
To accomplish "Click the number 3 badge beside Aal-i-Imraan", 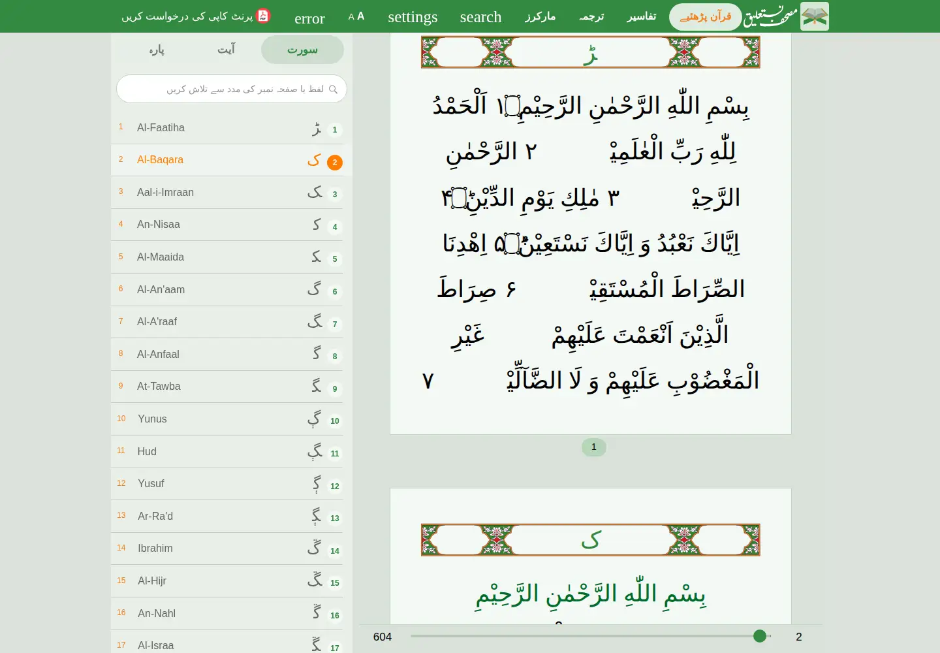I will 335,195.
